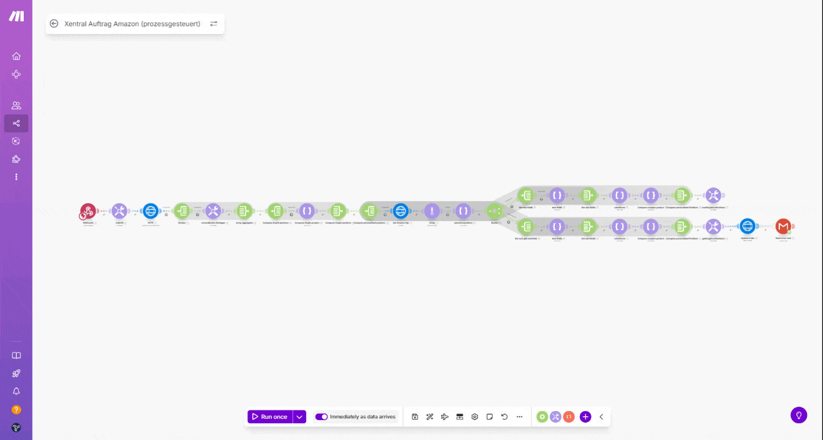Open notifications via the bell sidebar icon
The image size is (823, 440).
[x=16, y=391]
